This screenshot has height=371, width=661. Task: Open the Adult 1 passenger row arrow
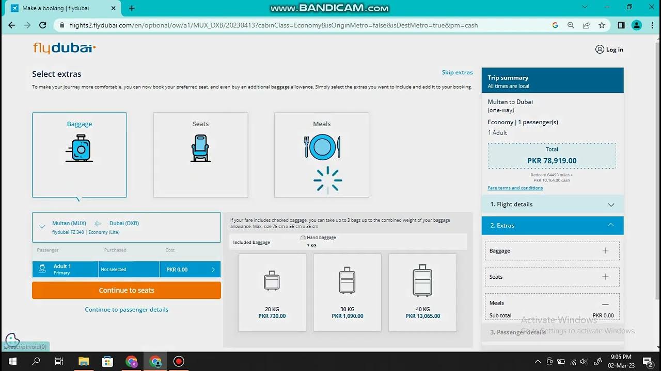pos(213,269)
